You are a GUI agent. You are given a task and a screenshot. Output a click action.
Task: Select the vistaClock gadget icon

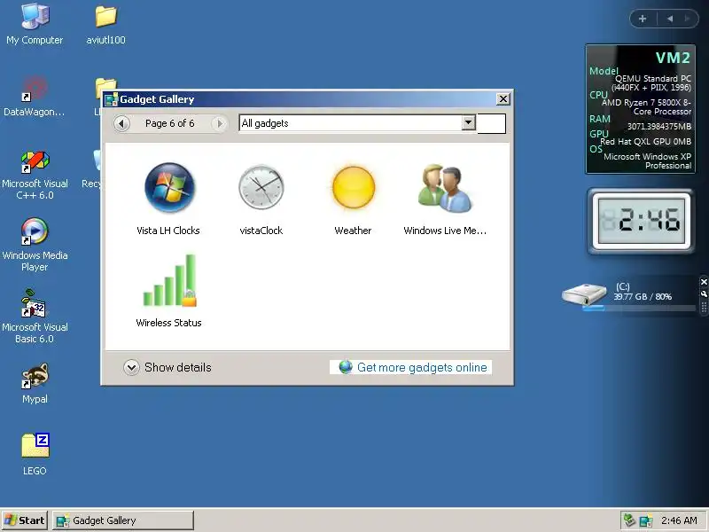[261, 187]
